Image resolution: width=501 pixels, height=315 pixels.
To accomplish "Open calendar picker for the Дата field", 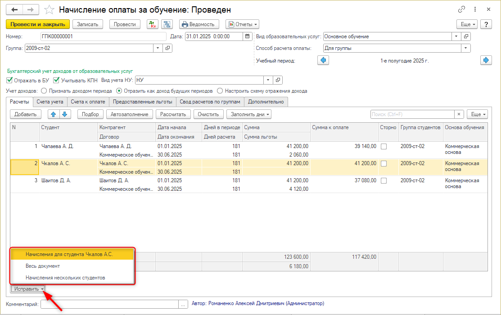I will (x=247, y=36).
